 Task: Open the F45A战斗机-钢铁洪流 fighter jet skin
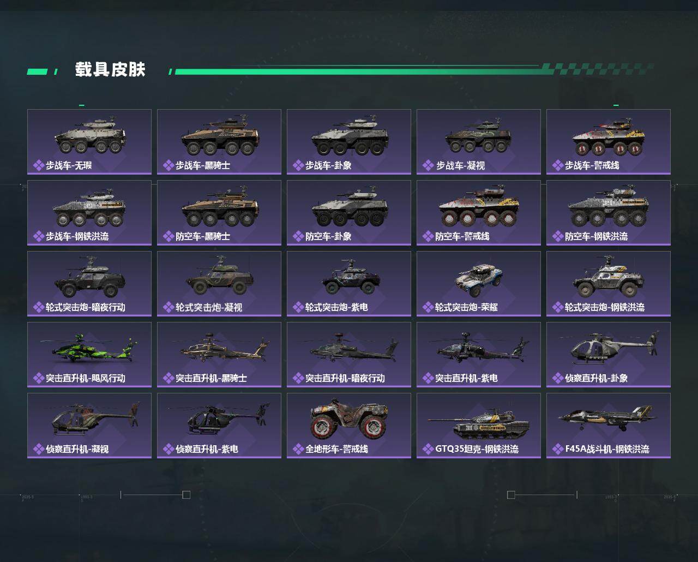tap(609, 426)
